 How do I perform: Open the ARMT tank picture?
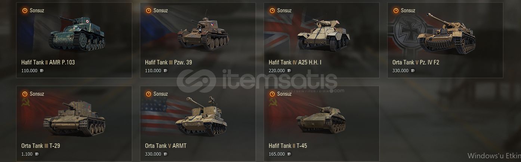pyautogui.click(x=202, y=116)
